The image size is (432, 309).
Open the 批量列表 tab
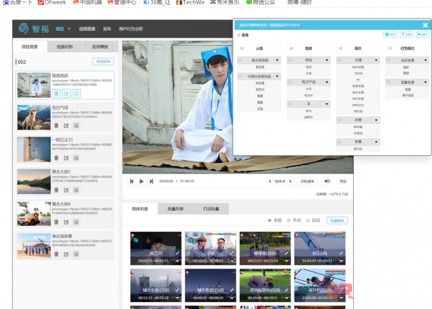[x=175, y=209]
